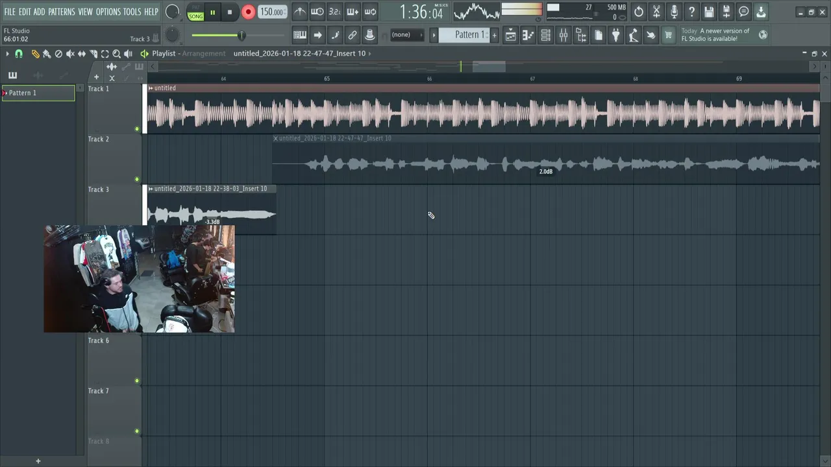Toggle PAT/SONG playback mode switch
Image resolution: width=831 pixels, height=467 pixels.
tap(195, 12)
